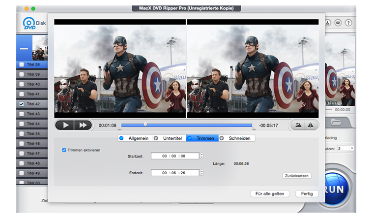Click the green maximize window button
Screen dimensions: 371x219
pos(33,9)
